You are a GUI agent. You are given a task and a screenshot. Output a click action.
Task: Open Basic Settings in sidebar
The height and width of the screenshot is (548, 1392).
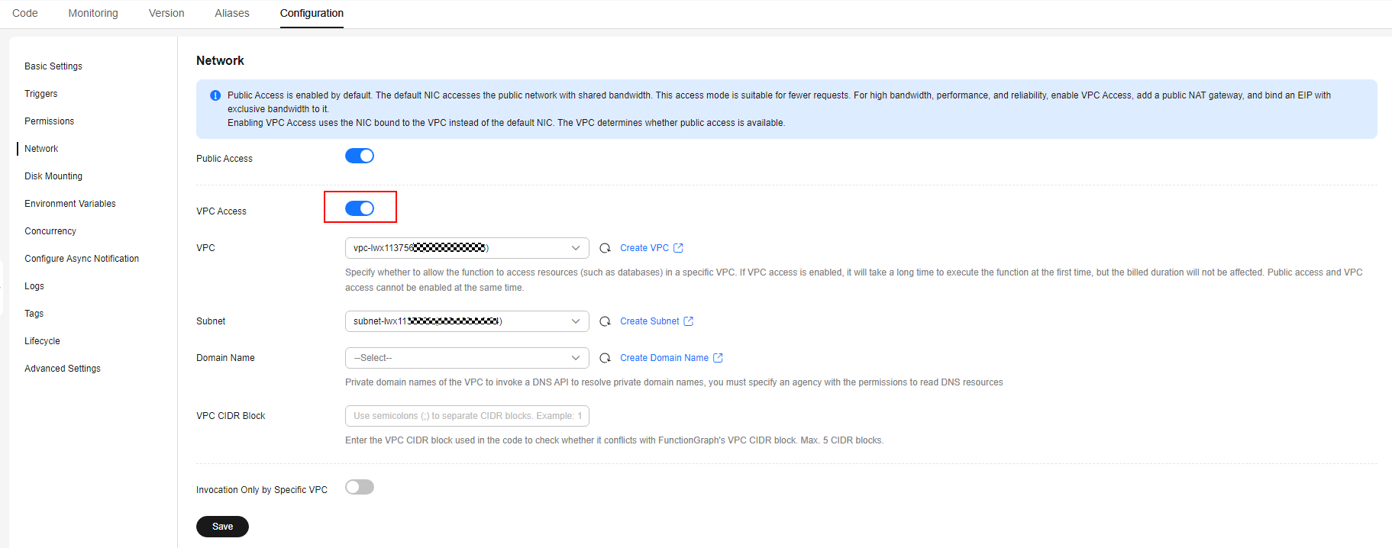click(53, 66)
